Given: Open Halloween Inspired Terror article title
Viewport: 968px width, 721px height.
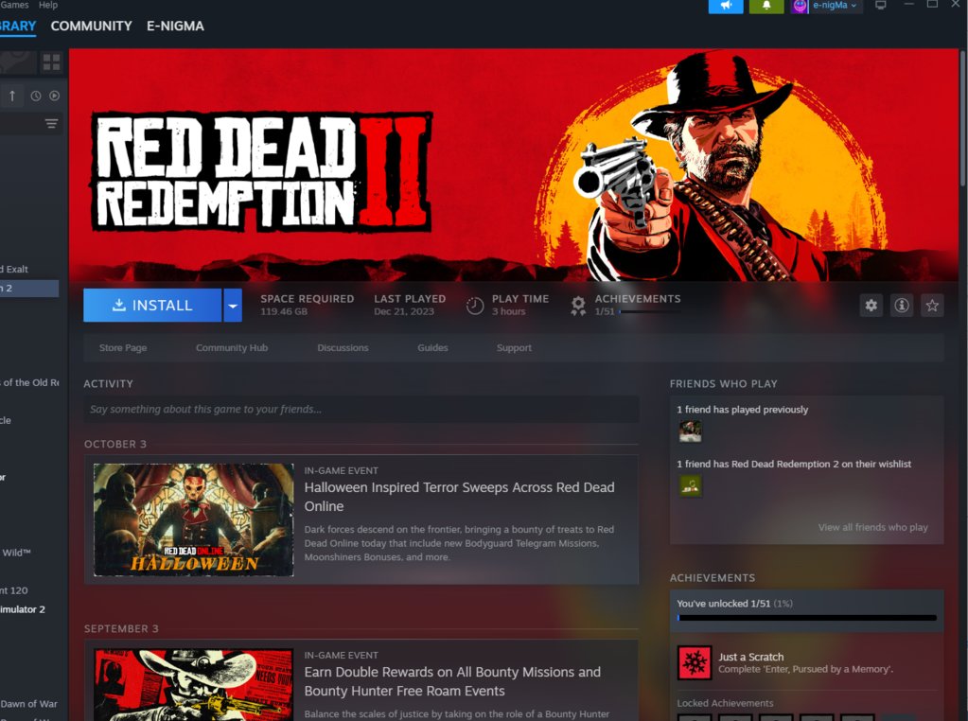Looking at the screenshot, I should [459, 497].
